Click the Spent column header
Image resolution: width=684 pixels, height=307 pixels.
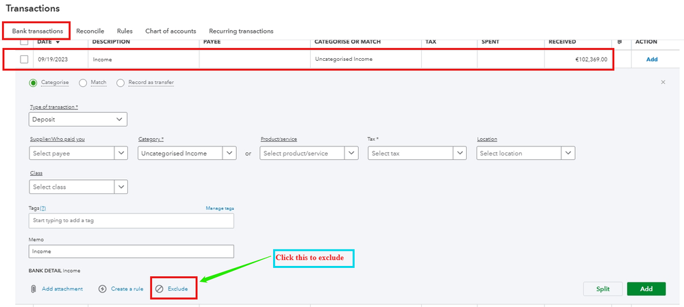pyautogui.click(x=490, y=42)
